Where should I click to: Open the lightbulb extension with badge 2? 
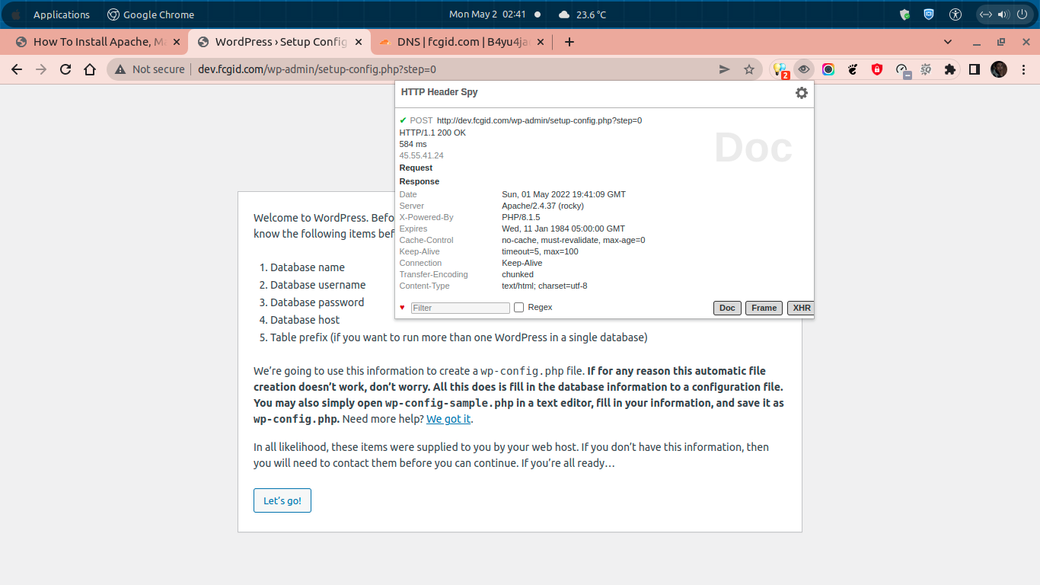pos(780,69)
